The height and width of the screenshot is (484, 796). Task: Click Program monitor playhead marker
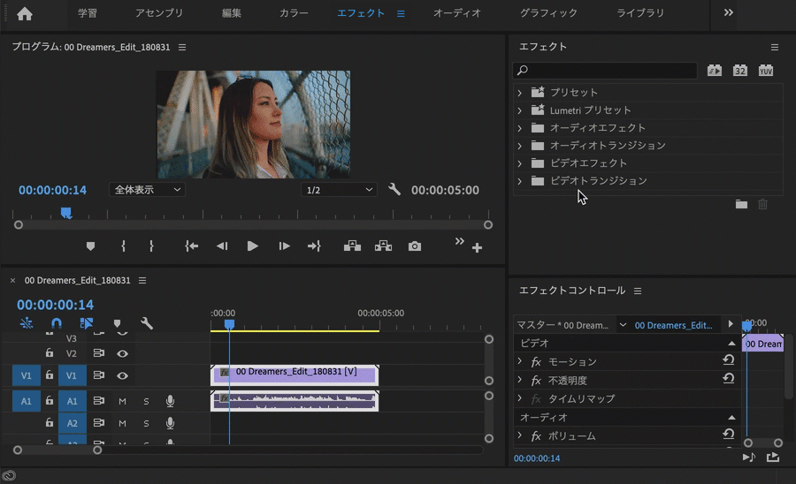[66, 213]
